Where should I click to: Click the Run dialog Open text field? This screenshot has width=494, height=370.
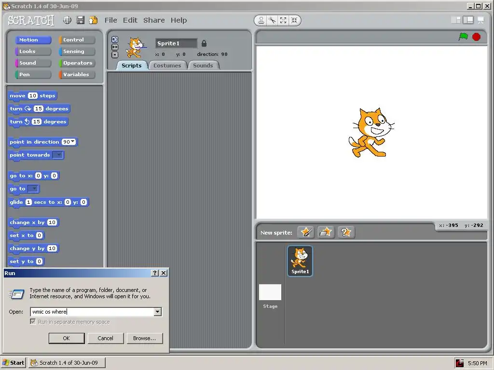[92, 312]
